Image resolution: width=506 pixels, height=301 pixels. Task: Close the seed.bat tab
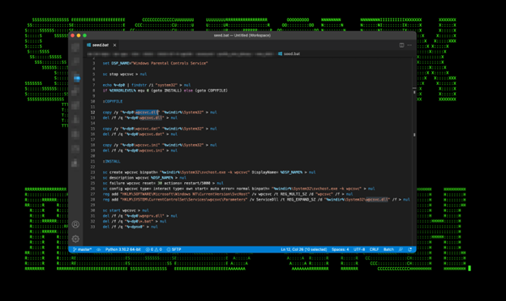click(x=114, y=45)
